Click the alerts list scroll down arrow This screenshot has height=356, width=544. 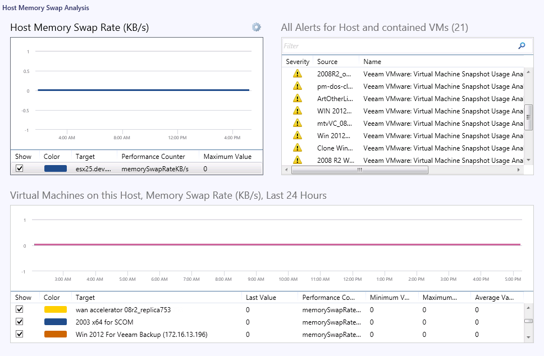coord(528,160)
